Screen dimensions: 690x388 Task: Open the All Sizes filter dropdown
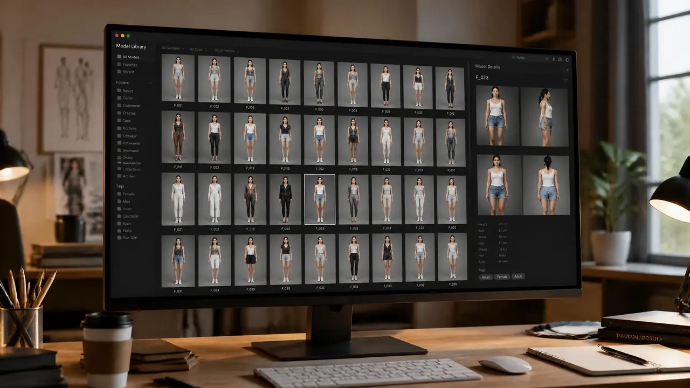click(198, 50)
